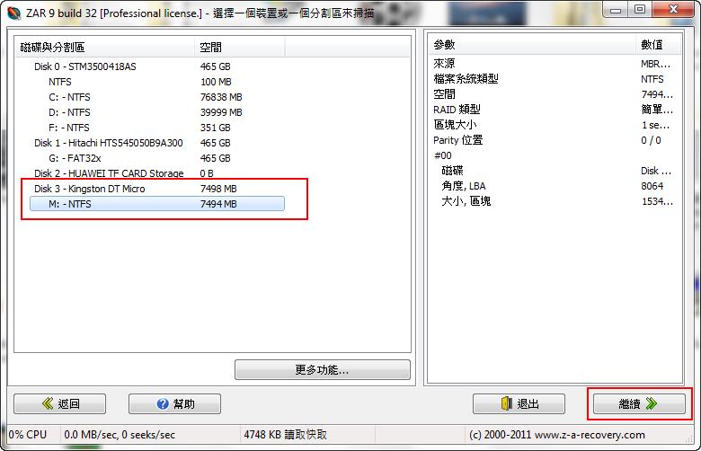
Task: Open the 更多功能... button
Action: tap(323, 369)
